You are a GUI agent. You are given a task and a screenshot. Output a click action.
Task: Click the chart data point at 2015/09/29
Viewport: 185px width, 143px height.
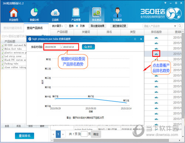coord(55,99)
